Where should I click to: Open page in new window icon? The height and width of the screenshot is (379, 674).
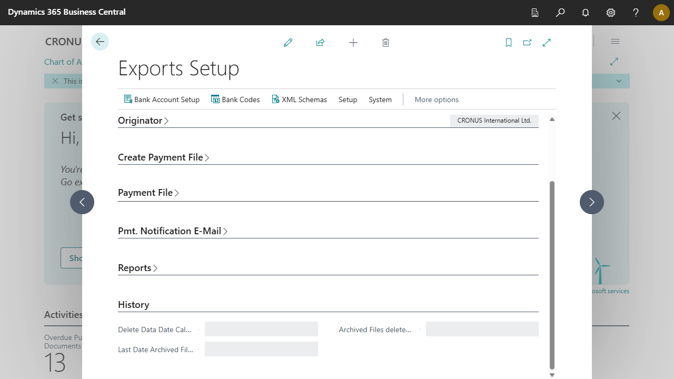click(x=527, y=43)
